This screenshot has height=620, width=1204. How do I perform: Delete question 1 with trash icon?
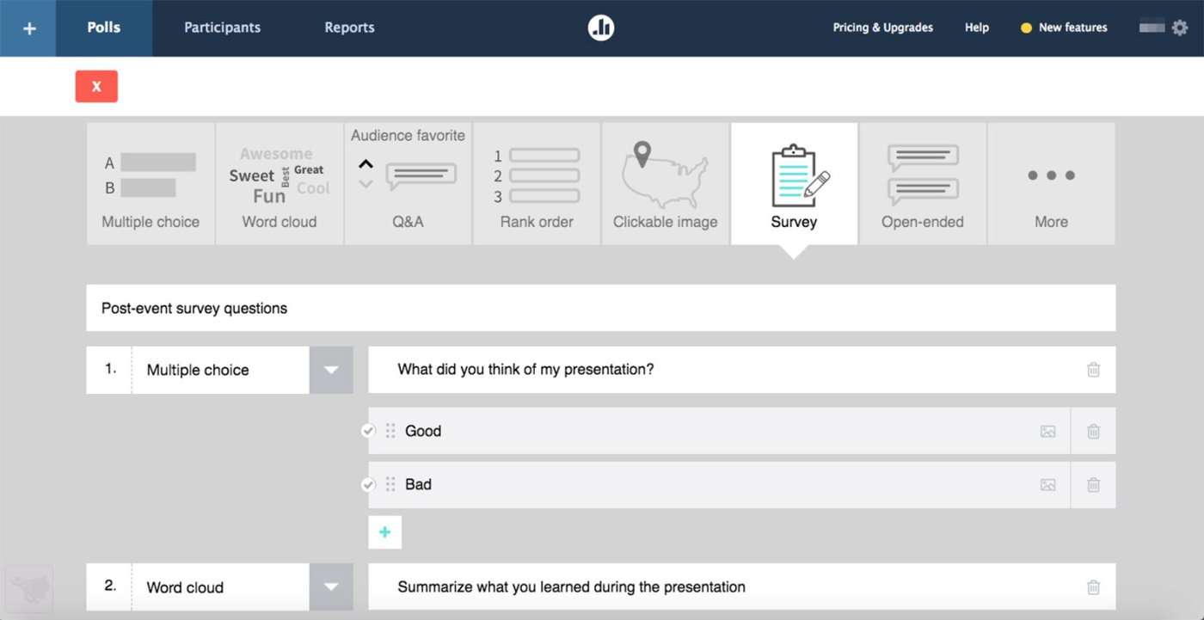coord(1093,370)
